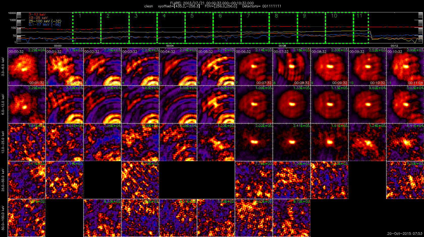
Task: Click the '20-Oct-2015 07:53' timestamp
Action: pyautogui.click(x=405, y=234)
